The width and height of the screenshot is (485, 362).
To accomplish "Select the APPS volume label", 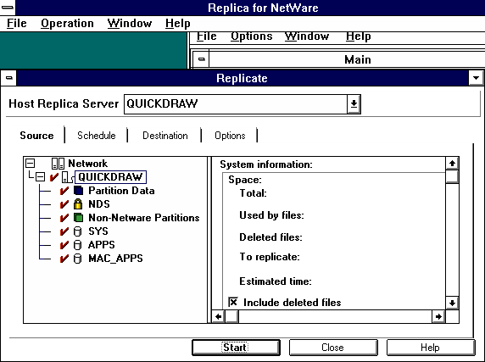I will tap(102, 245).
